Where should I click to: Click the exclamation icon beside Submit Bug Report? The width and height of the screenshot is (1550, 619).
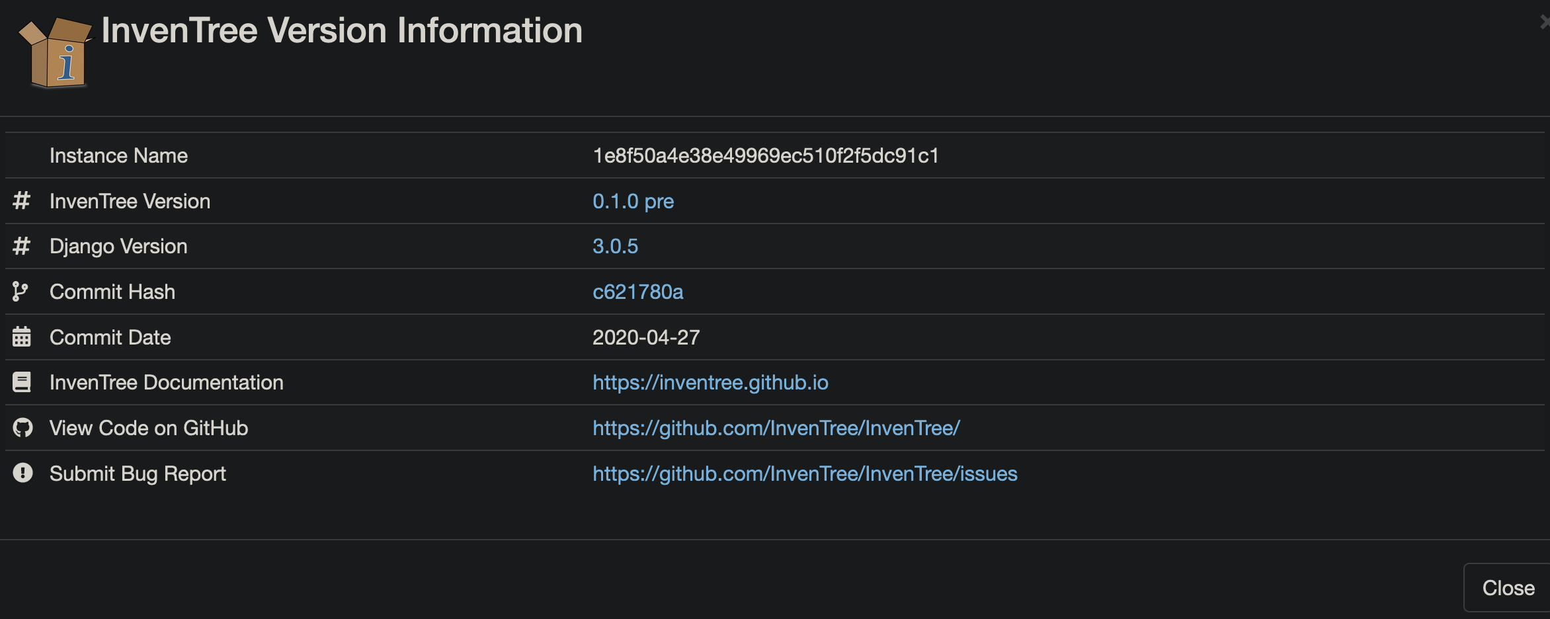click(x=22, y=472)
